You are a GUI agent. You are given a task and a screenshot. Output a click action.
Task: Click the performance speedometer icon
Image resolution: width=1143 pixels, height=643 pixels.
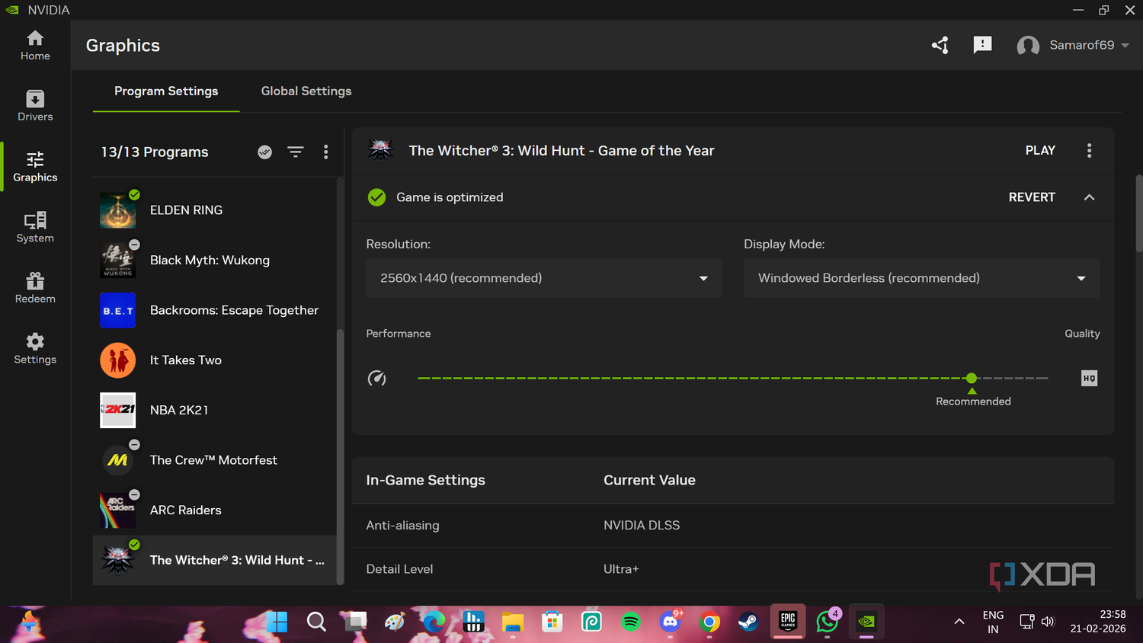coord(377,378)
